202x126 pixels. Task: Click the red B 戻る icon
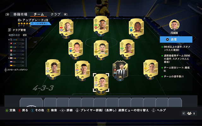pos(20,110)
